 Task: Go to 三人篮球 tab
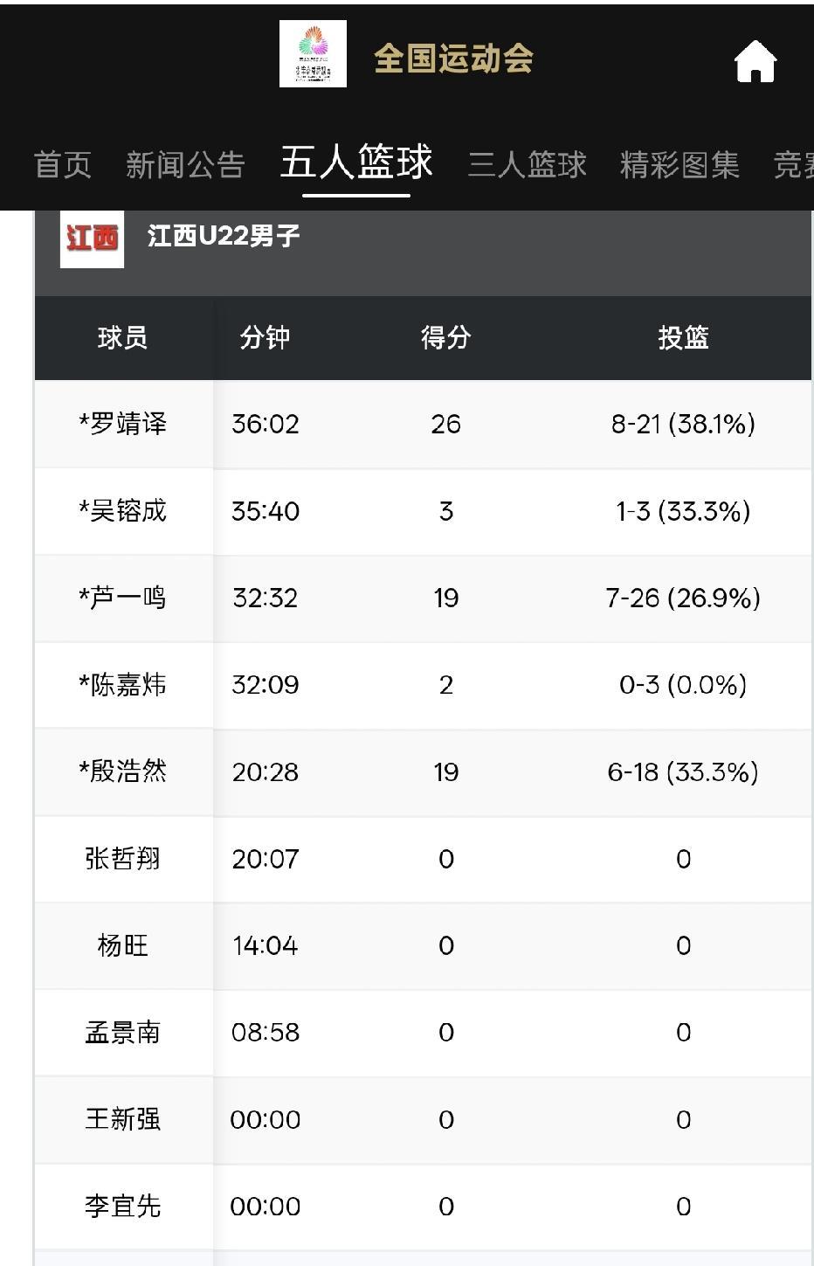coord(527,164)
